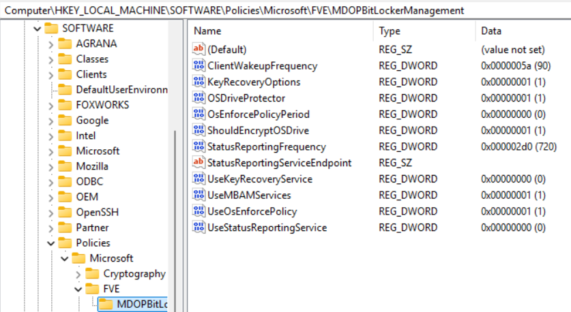The width and height of the screenshot is (571, 312).
Task: Click the OSDriveProtector DWORD icon
Action: click(199, 98)
